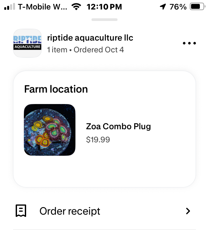Tap the 12:10 PM clock in status bar
209x230 pixels.
click(x=104, y=7)
